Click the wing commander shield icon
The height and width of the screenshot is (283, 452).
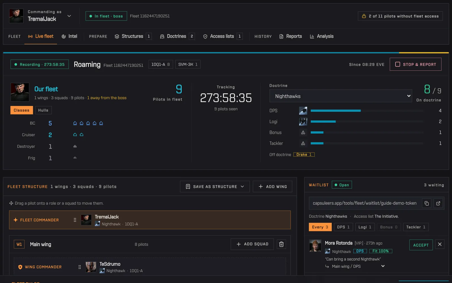point(20,267)
